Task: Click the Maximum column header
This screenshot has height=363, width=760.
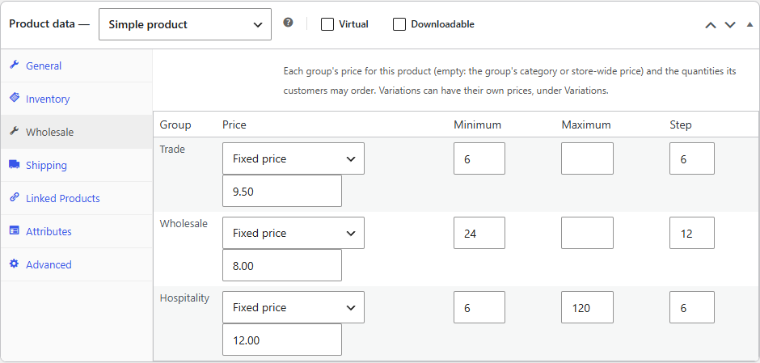Action: click(586, 125)
